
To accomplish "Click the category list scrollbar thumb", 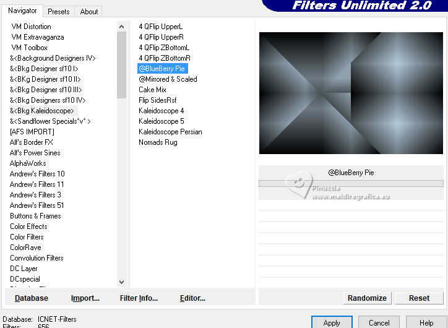I will point(121,65).
